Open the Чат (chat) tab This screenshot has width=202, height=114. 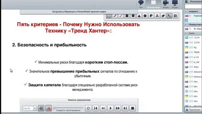click(x=141, y=4)
